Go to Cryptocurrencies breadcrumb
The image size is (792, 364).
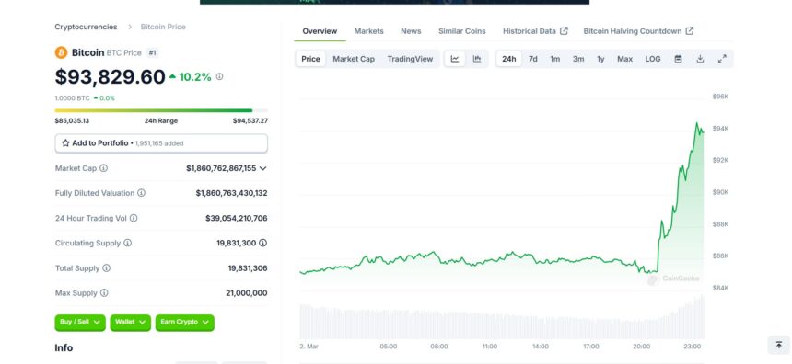86,27
